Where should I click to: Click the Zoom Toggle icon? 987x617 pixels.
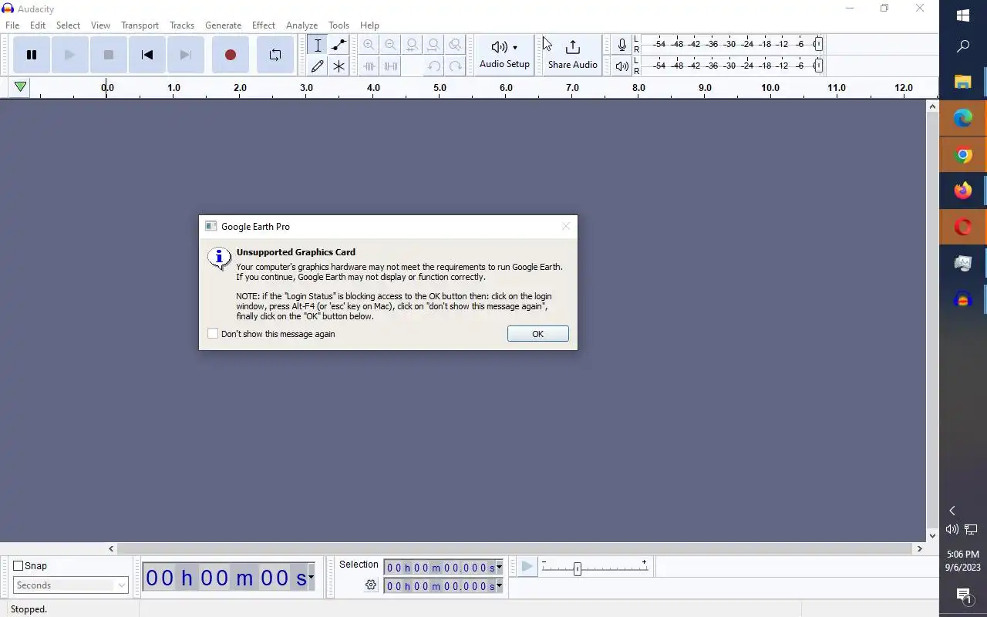[x=456, y=45]
